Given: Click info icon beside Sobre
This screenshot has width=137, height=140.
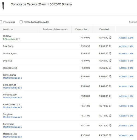Looking at the screenshot, I should [x=136, y=22].
